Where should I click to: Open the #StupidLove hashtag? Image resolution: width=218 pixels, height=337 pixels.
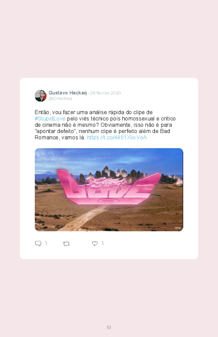[50, 119]
